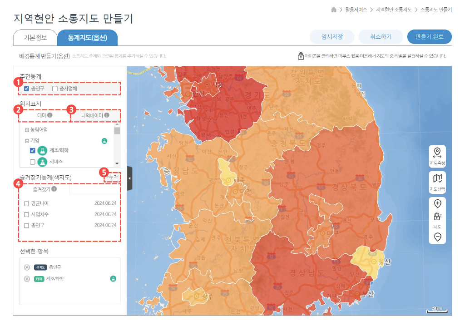Click the 시도 lock icon on map sidebar
Image resolution: width=465 pixels, height=326 pixels.
437,215
